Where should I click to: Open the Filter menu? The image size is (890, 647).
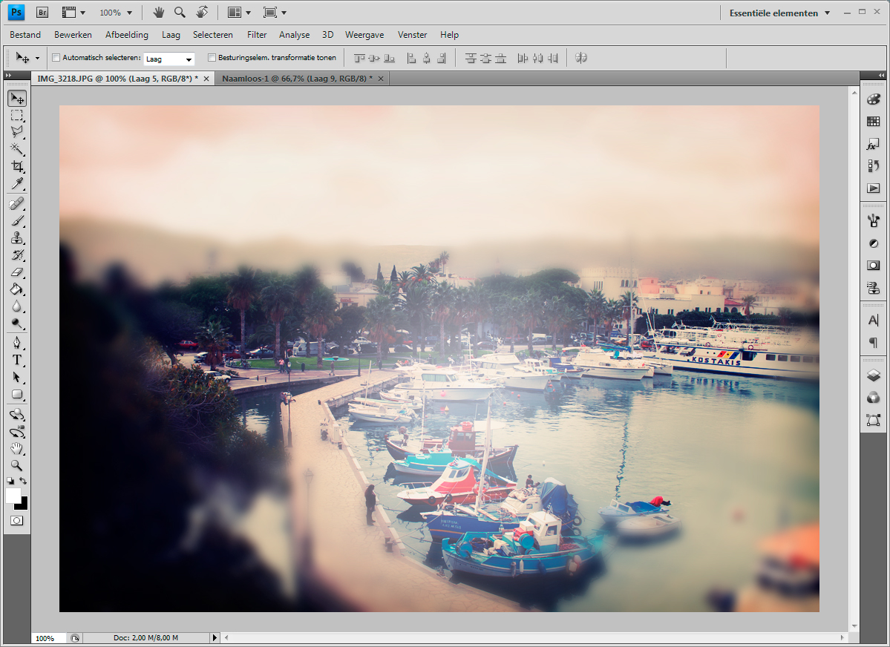tap(257, 35)
